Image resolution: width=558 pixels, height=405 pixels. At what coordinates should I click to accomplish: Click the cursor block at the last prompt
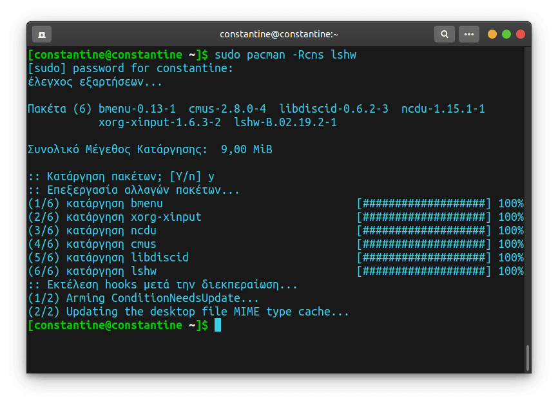(x=218, y=325)
